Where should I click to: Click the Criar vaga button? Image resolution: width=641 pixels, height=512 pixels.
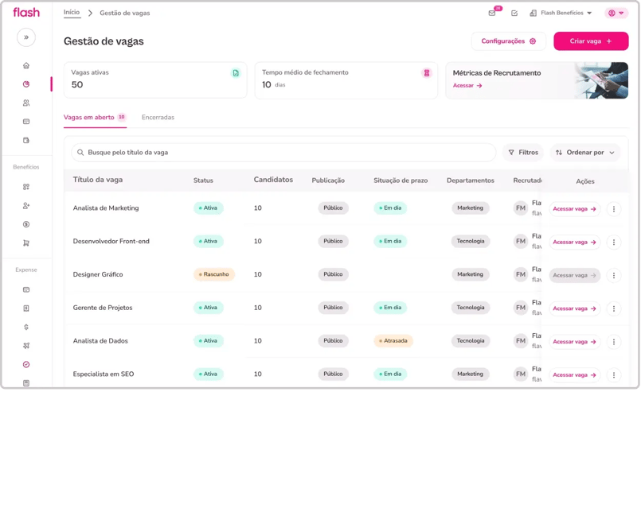pyautogui.click(x=591, y=41)
